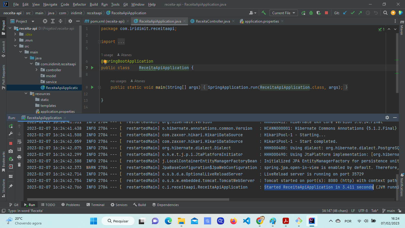
Task: Open Search Everywhere via the magnifier icon
Action: pyautogui.click(x=385, y=13)
